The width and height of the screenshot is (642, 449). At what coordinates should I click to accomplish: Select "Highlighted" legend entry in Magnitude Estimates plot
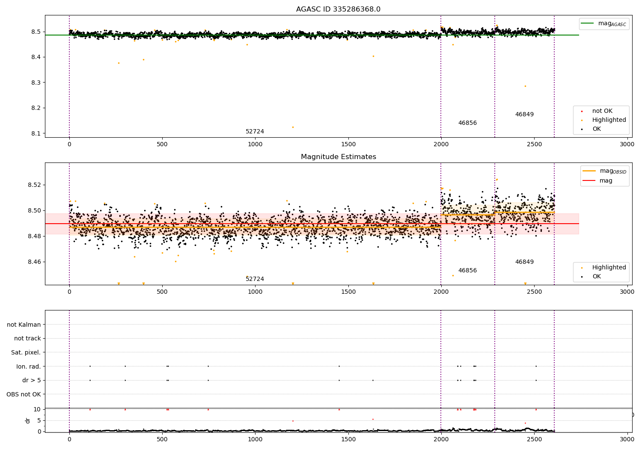609,268
